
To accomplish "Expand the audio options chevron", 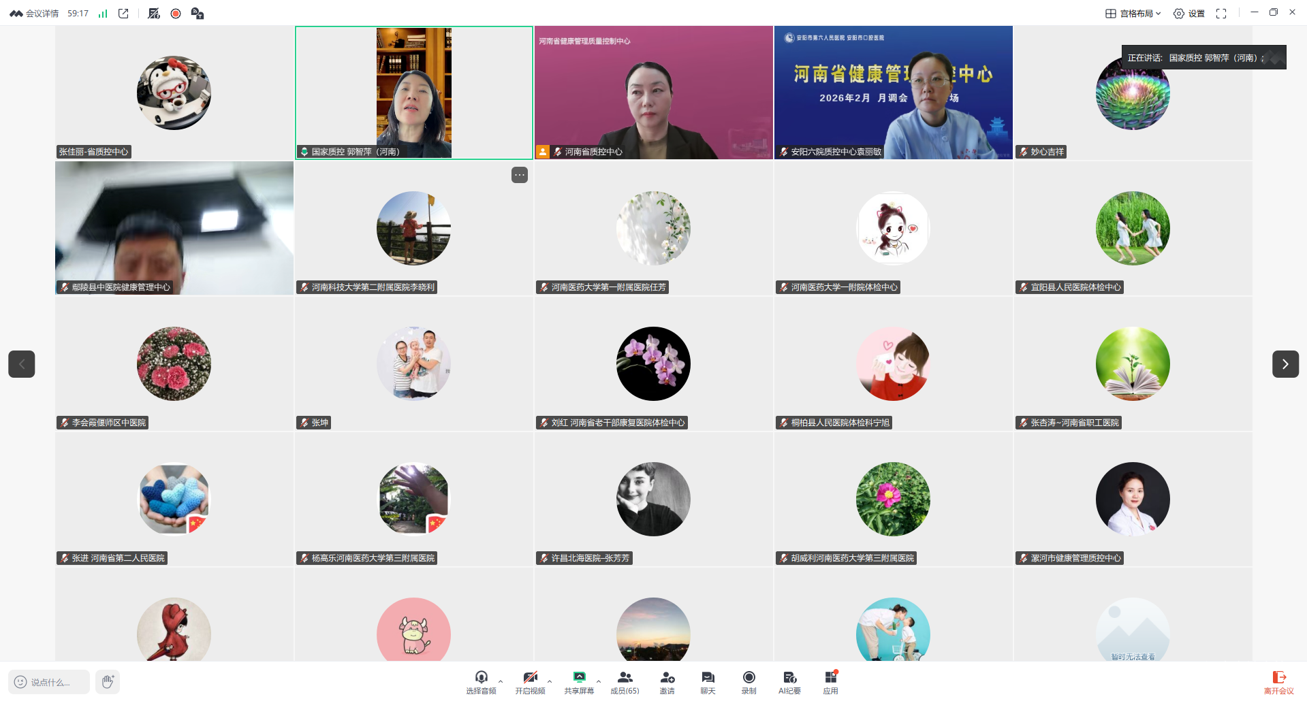I will [x=501, y=683].
